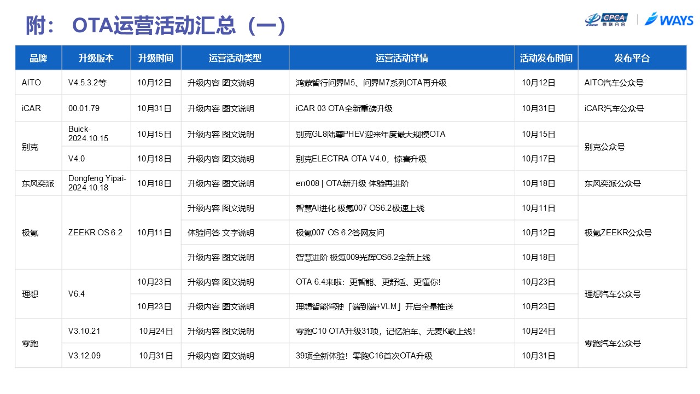Click the '活动发布时间' column header
This screenshot has width=700, height=394.
click(546, 58)
